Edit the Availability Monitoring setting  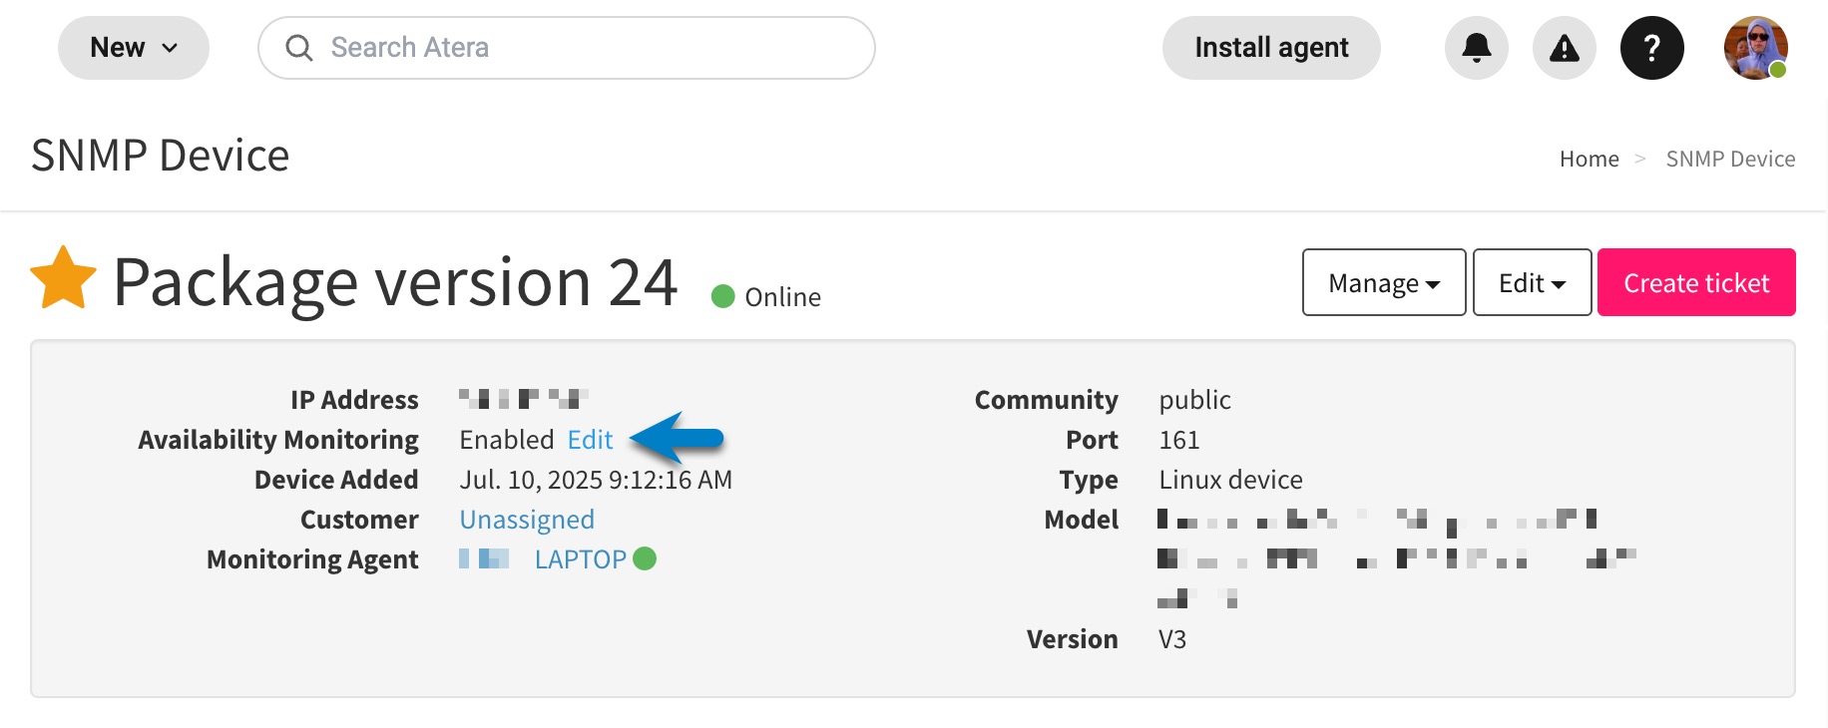coord(590,440)
